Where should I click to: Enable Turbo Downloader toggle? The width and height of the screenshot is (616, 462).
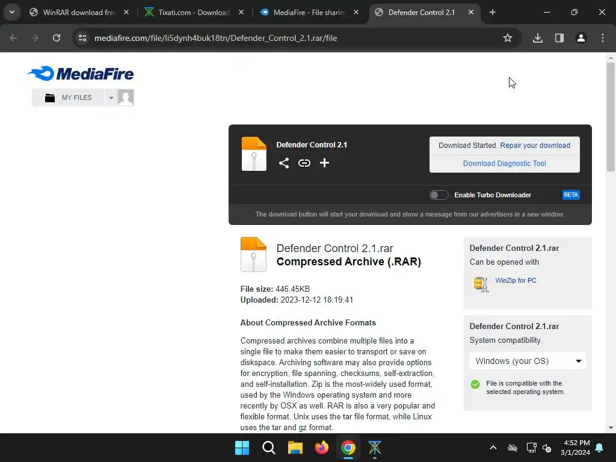coord(439,195)
